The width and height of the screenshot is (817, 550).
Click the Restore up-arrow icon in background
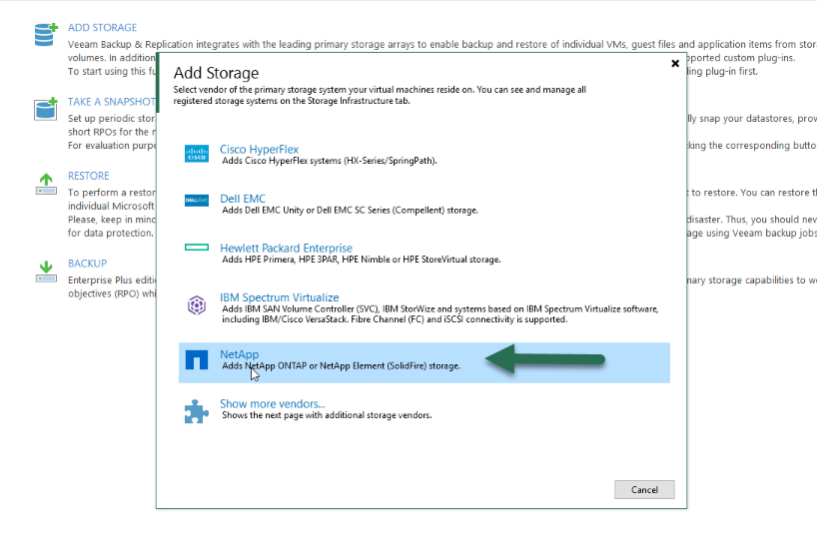click(x=46, y=184)
